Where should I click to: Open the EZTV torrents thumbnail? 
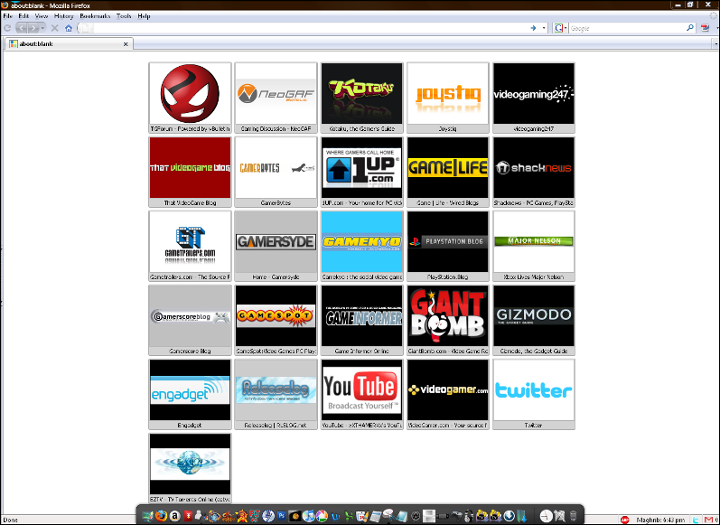point(190,468)
